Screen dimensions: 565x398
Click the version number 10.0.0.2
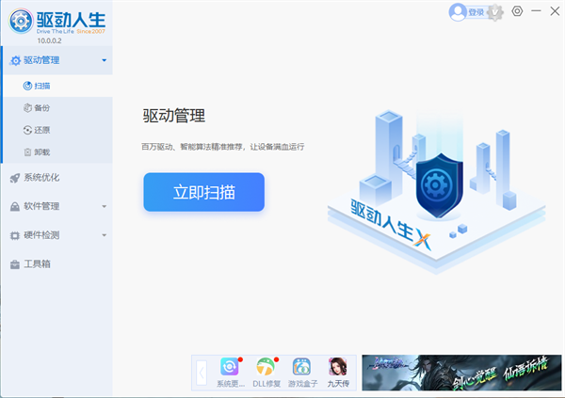[49, 40]
